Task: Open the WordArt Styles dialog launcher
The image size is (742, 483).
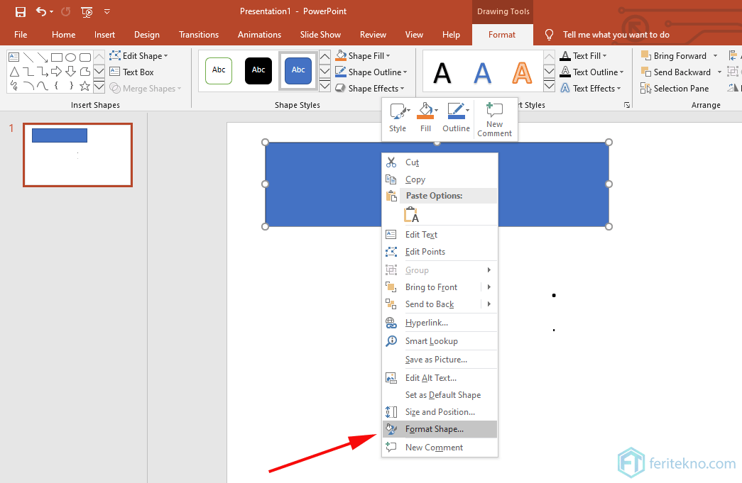Action: (626, 105)
